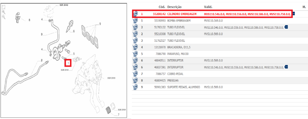The height and width of the screenshot is (119, 308).
Task: Zoom out of the parts diagram
Action: [x=4, y=17]
